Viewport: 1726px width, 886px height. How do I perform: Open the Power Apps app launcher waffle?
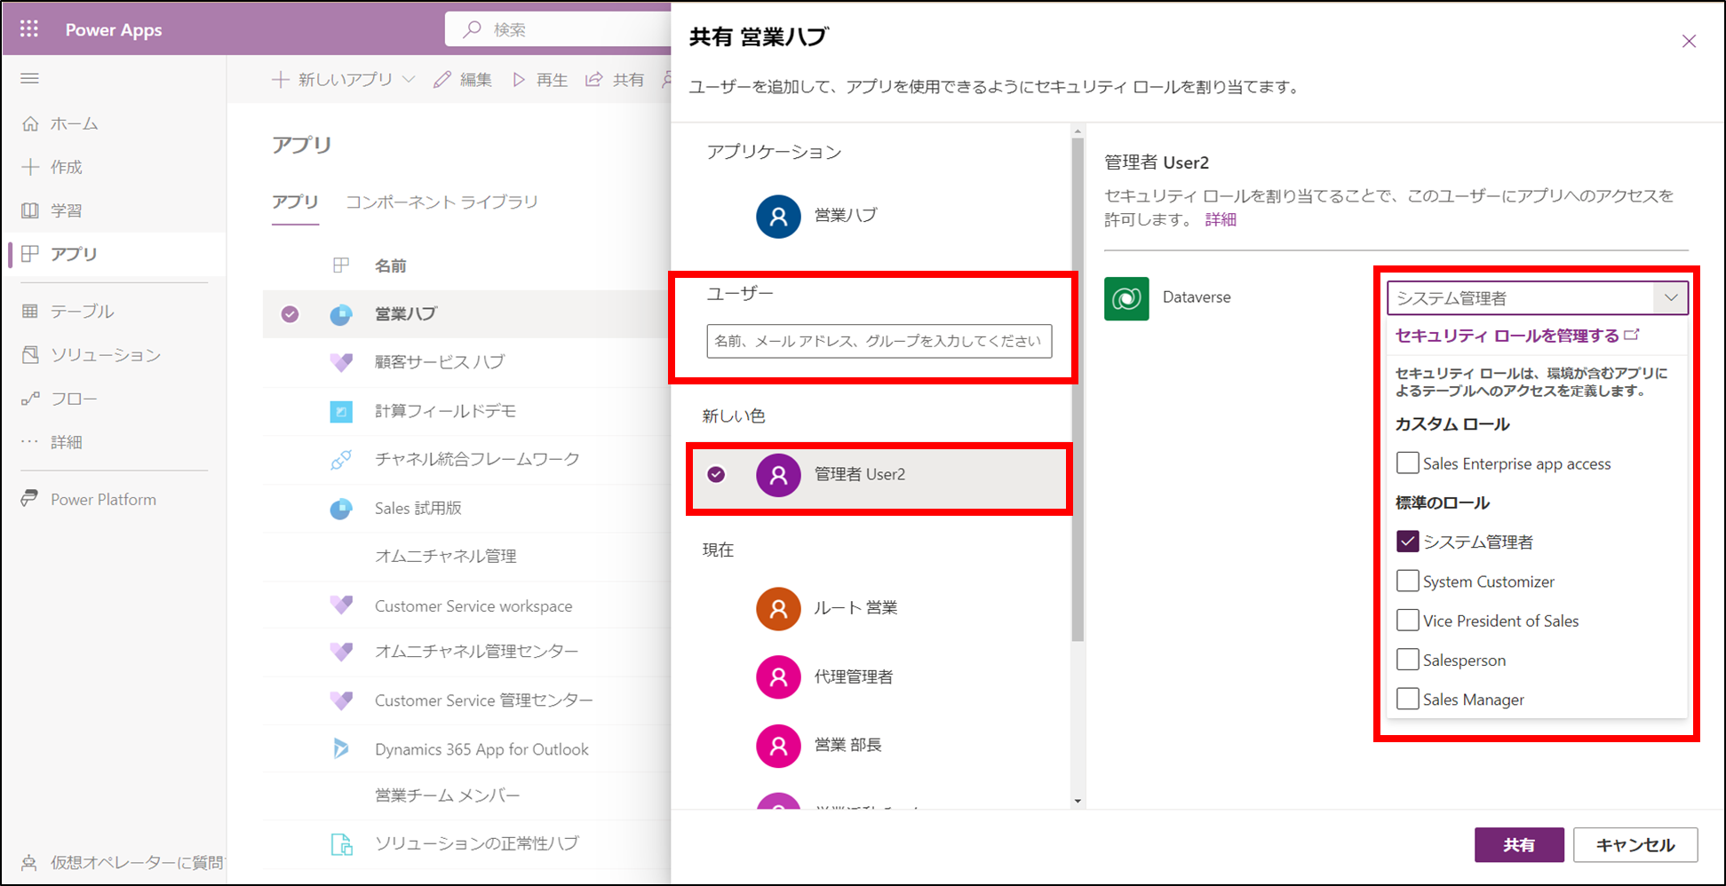(x=29, y=29)
